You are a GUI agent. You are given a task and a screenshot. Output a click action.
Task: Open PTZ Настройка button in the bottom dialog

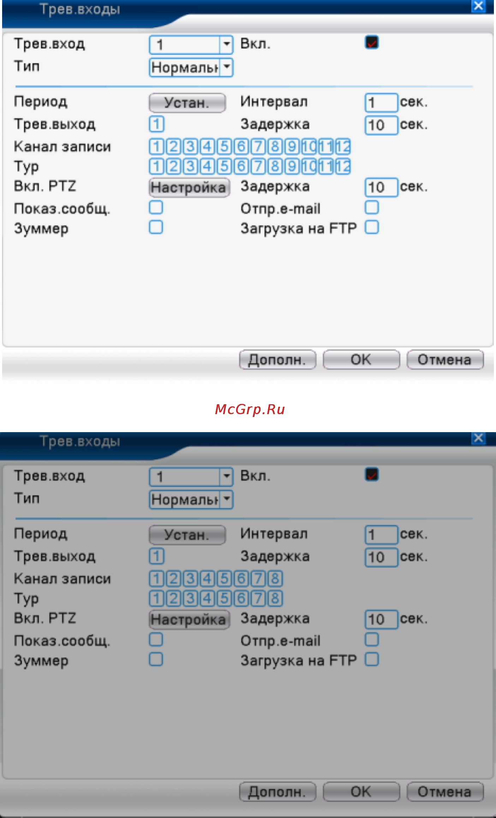click(189, 620)
